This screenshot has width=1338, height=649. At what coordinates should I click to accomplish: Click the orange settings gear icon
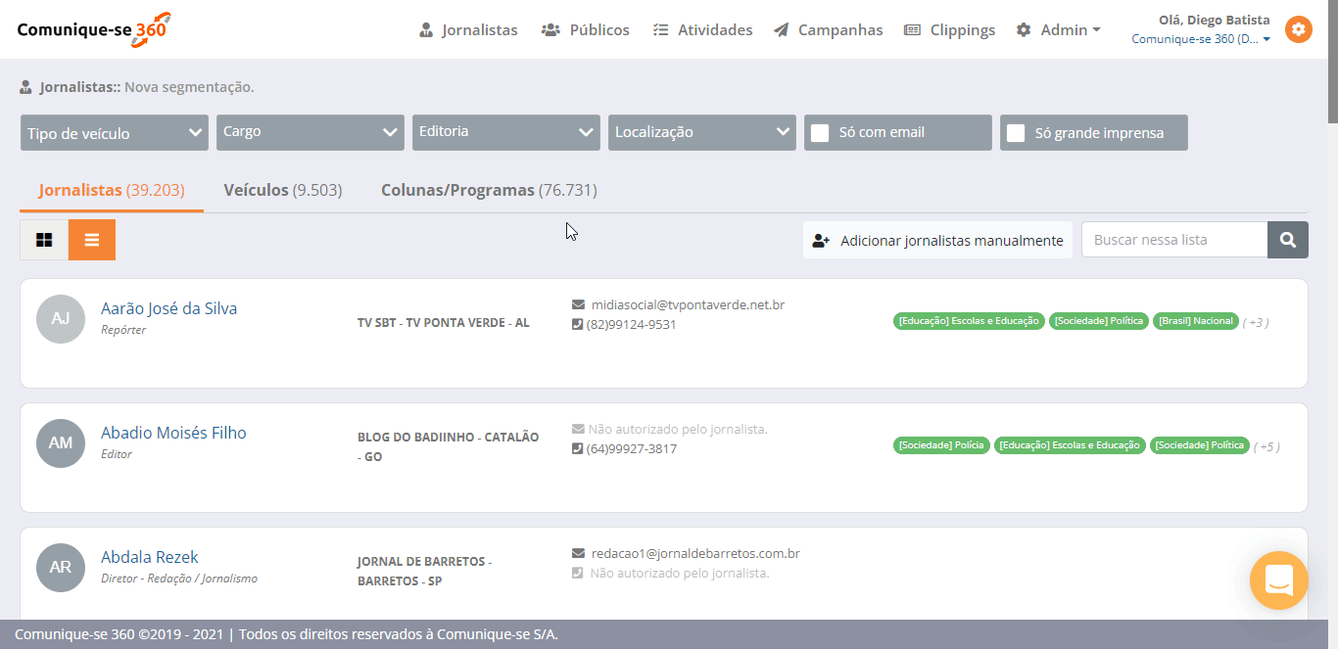[1298, 29]
